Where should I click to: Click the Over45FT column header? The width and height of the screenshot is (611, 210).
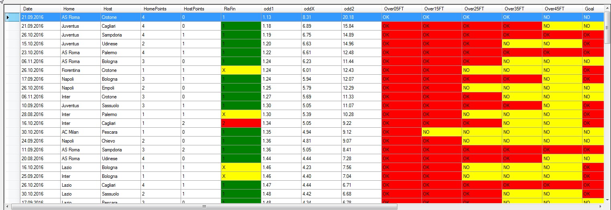[562, 8]
